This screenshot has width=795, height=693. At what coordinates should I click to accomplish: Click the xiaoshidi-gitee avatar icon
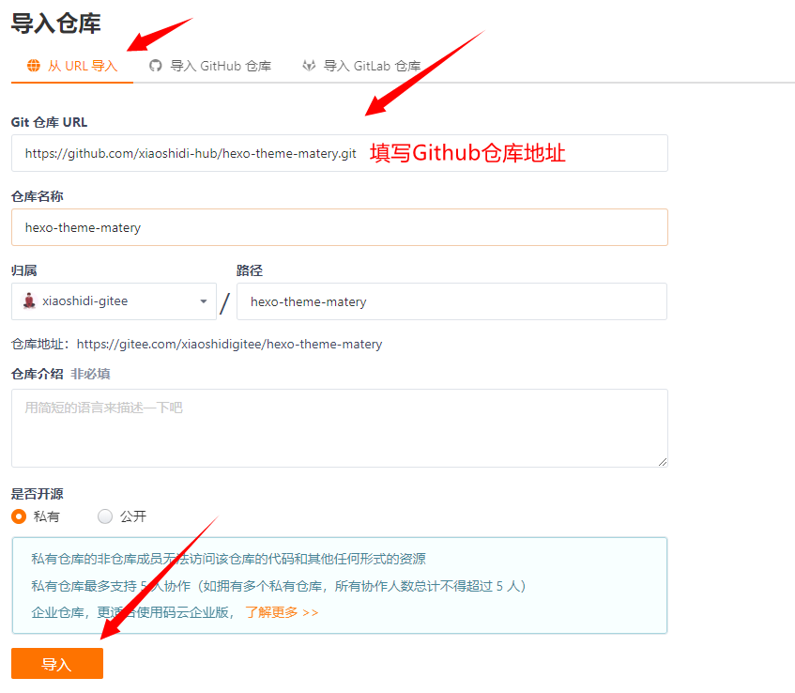point(29,300)
